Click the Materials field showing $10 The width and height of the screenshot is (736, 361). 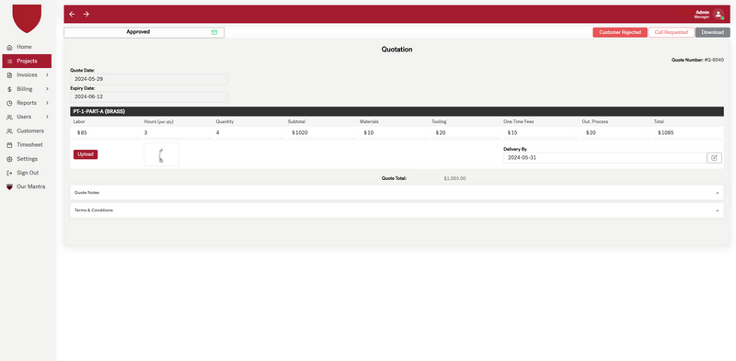(x=394, y=132)
